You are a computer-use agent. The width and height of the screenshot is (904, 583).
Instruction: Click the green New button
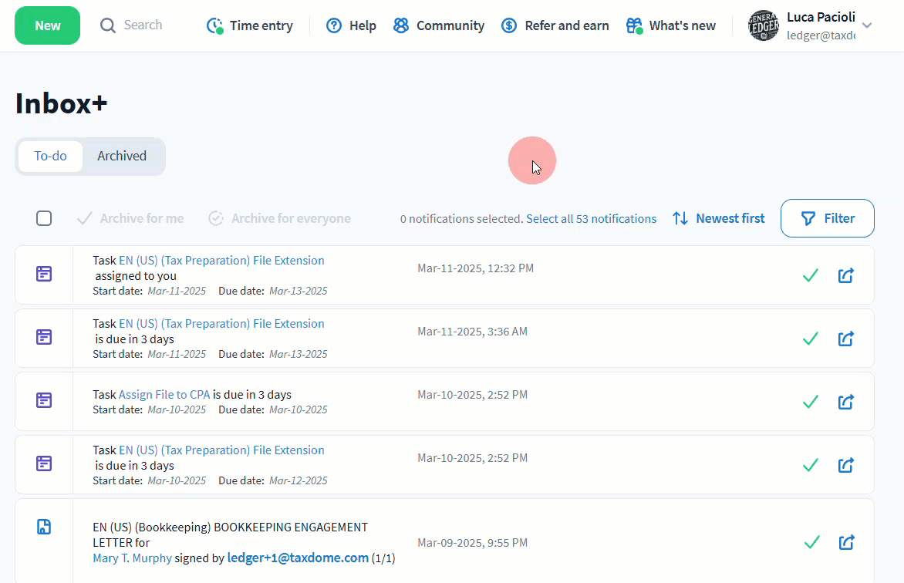[x=47, y=25]
